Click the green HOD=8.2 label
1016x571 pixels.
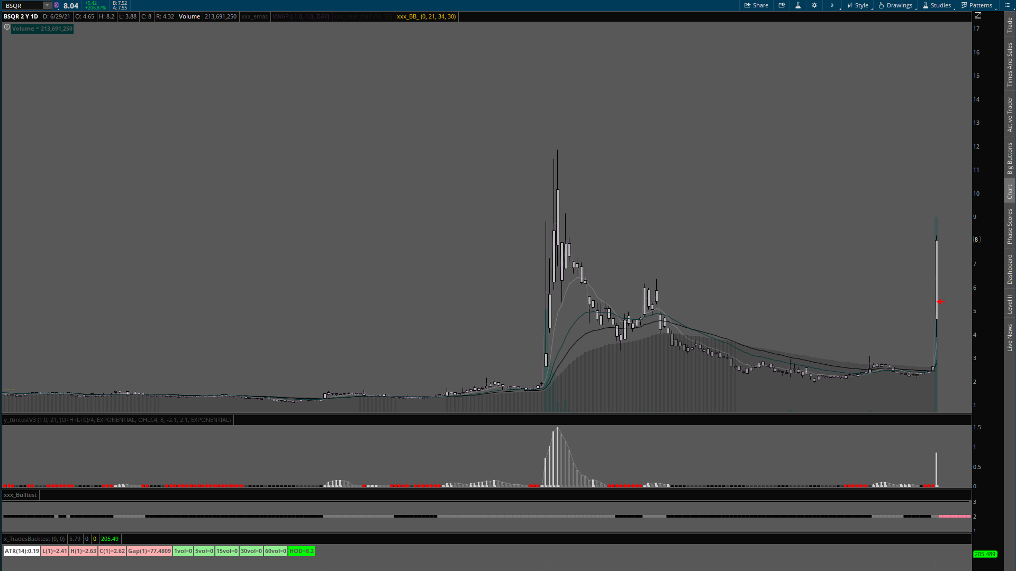[x=301, y=551]
